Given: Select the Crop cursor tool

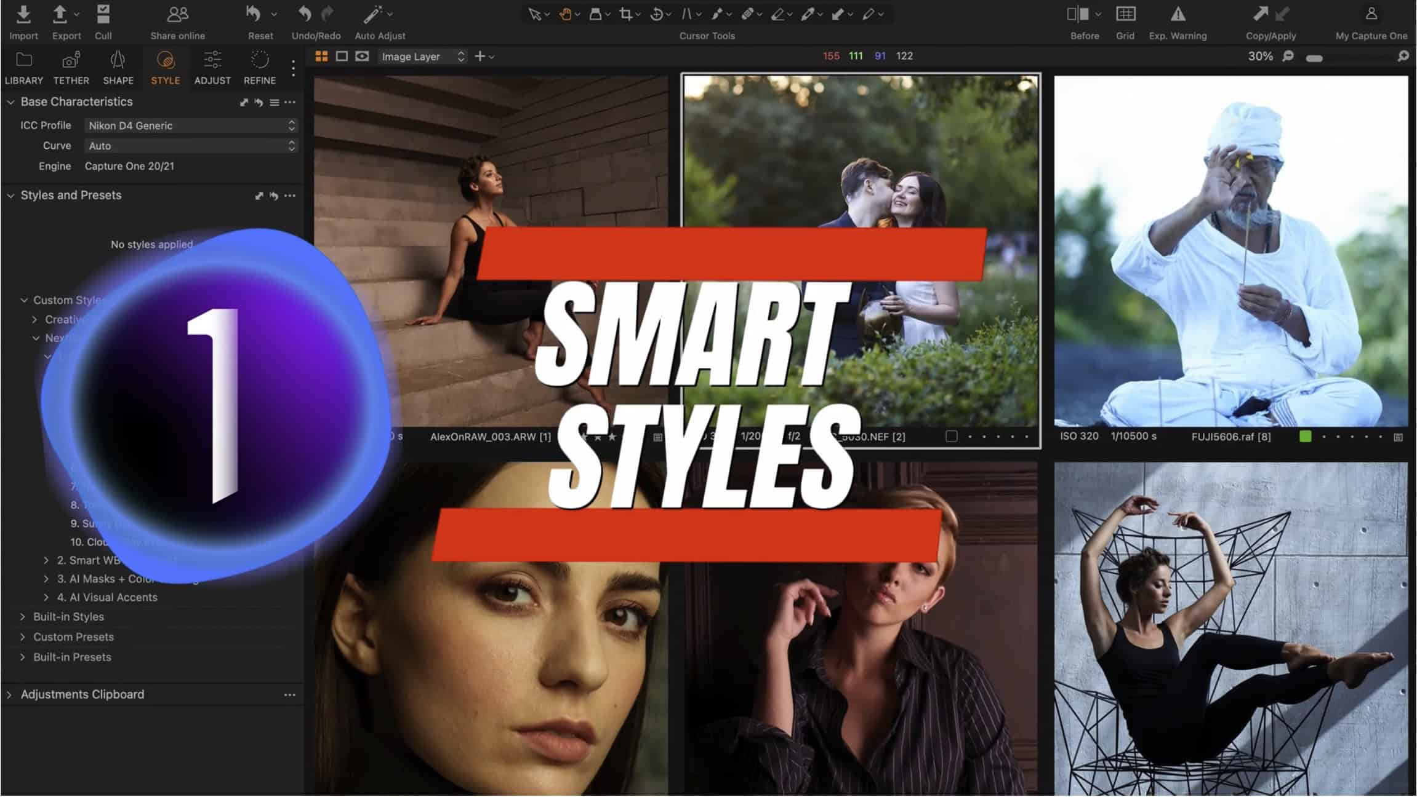Looking at the screenshot, I should (x=625, y=14).
